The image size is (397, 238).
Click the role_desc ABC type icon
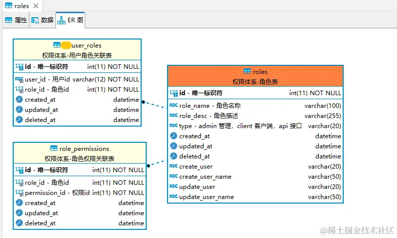click(174, 115)
